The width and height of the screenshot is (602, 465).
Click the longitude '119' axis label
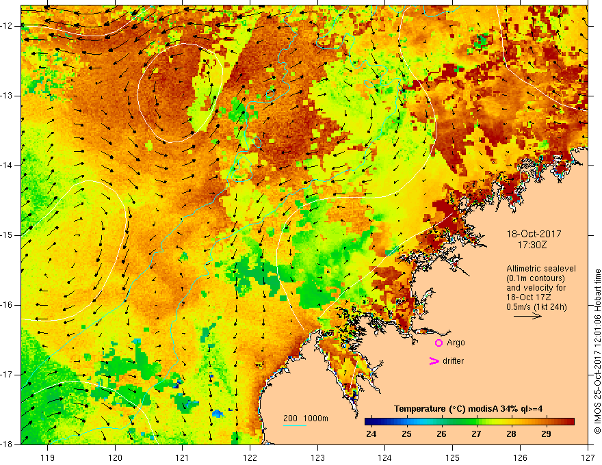click(48, 457)
